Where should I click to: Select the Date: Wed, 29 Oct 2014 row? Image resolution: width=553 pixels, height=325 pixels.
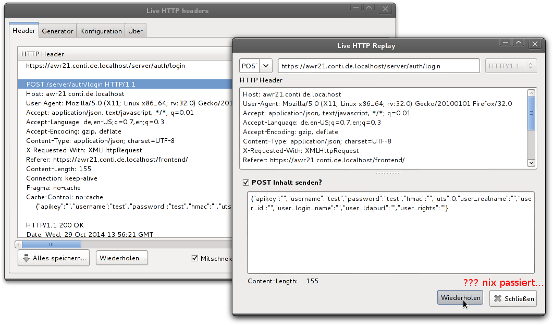point(125,234)
